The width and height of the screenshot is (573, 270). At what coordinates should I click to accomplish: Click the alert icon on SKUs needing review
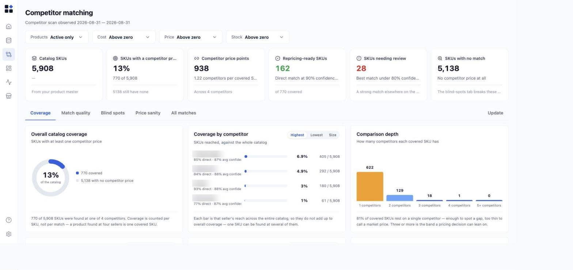(x=359, y=58)
